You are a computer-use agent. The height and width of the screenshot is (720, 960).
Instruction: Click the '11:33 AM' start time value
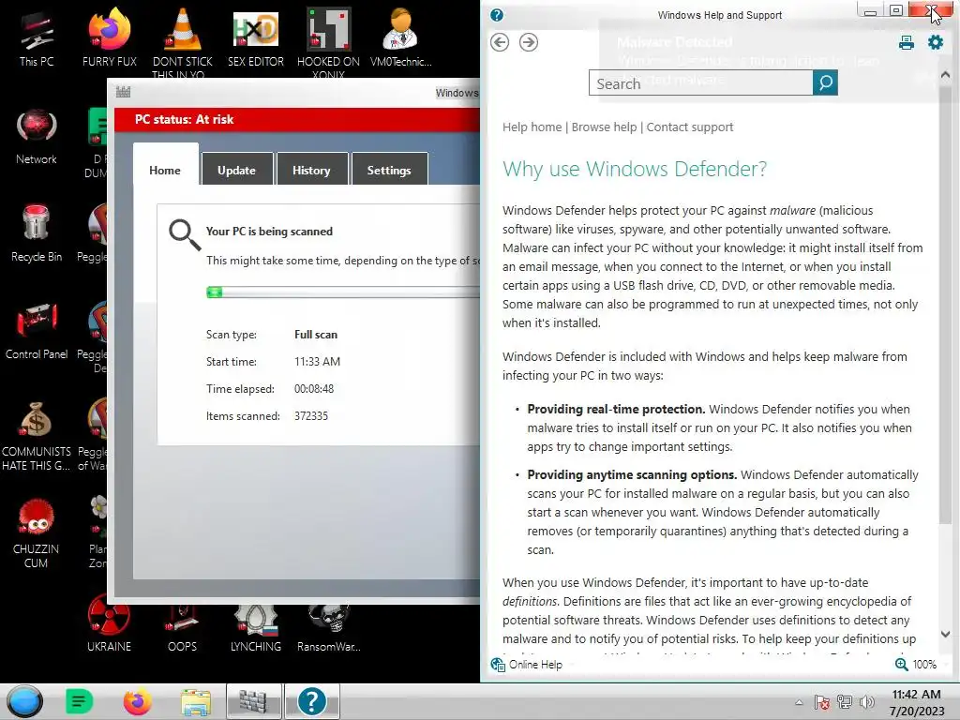point(317,361)
